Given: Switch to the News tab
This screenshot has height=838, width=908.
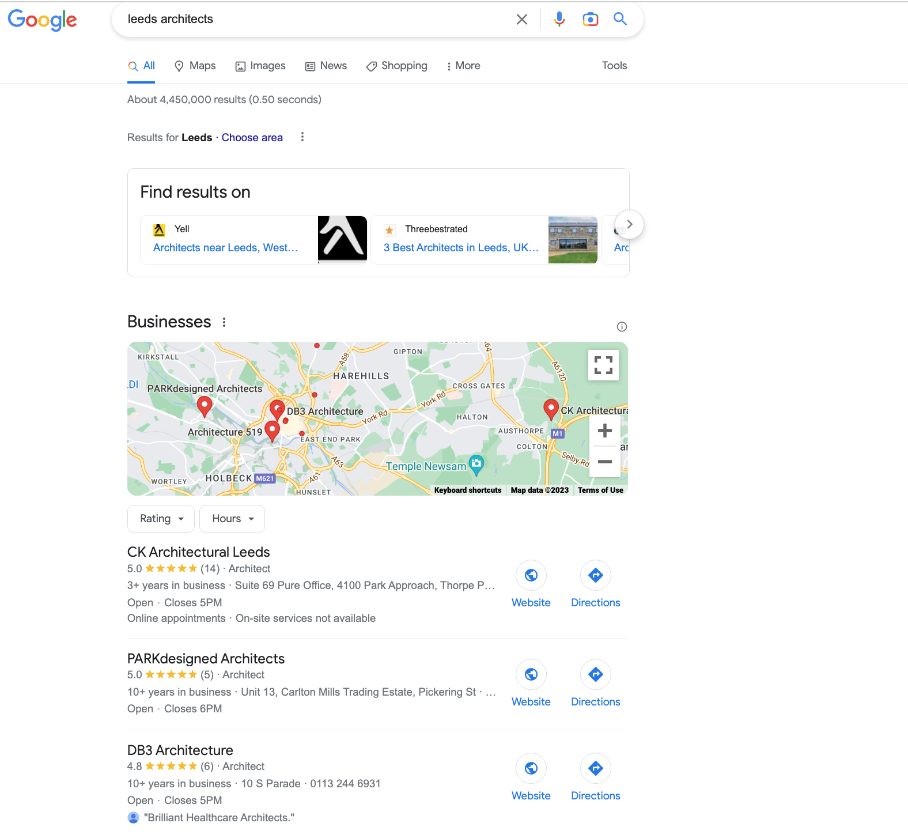Looking at the screenshot, I should coord(326,66).
